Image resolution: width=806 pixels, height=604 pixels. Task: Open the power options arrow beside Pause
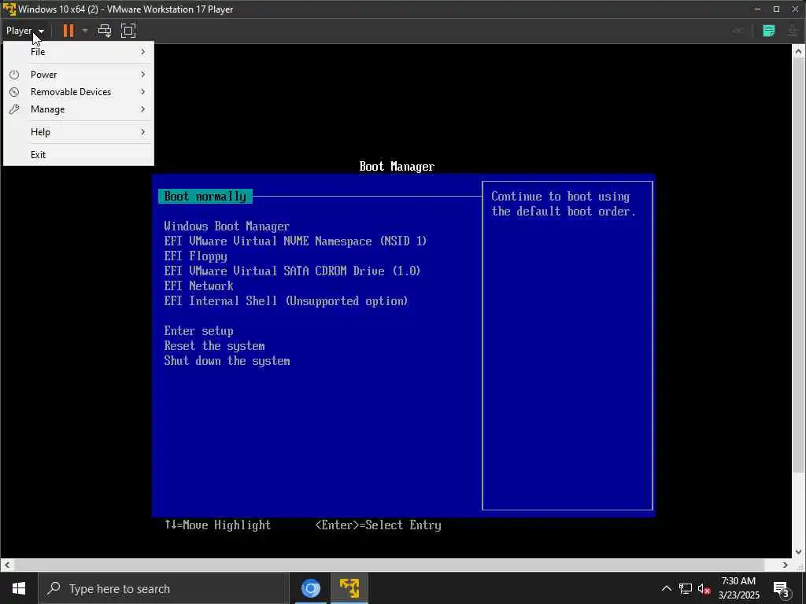pyautogui.click(x=85, y=31)
